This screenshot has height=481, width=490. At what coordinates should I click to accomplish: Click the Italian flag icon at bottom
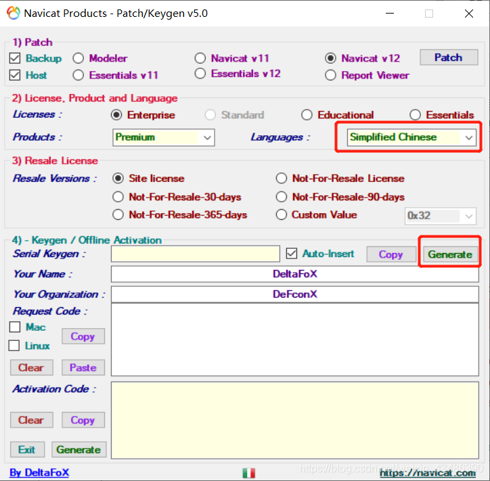[249, 473]
